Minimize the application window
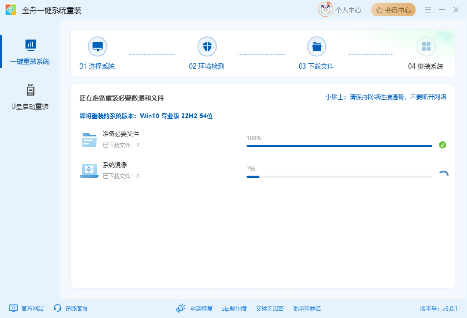 tap(442, 10)
